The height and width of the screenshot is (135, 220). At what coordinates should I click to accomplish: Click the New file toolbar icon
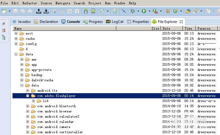coord(4,11)
